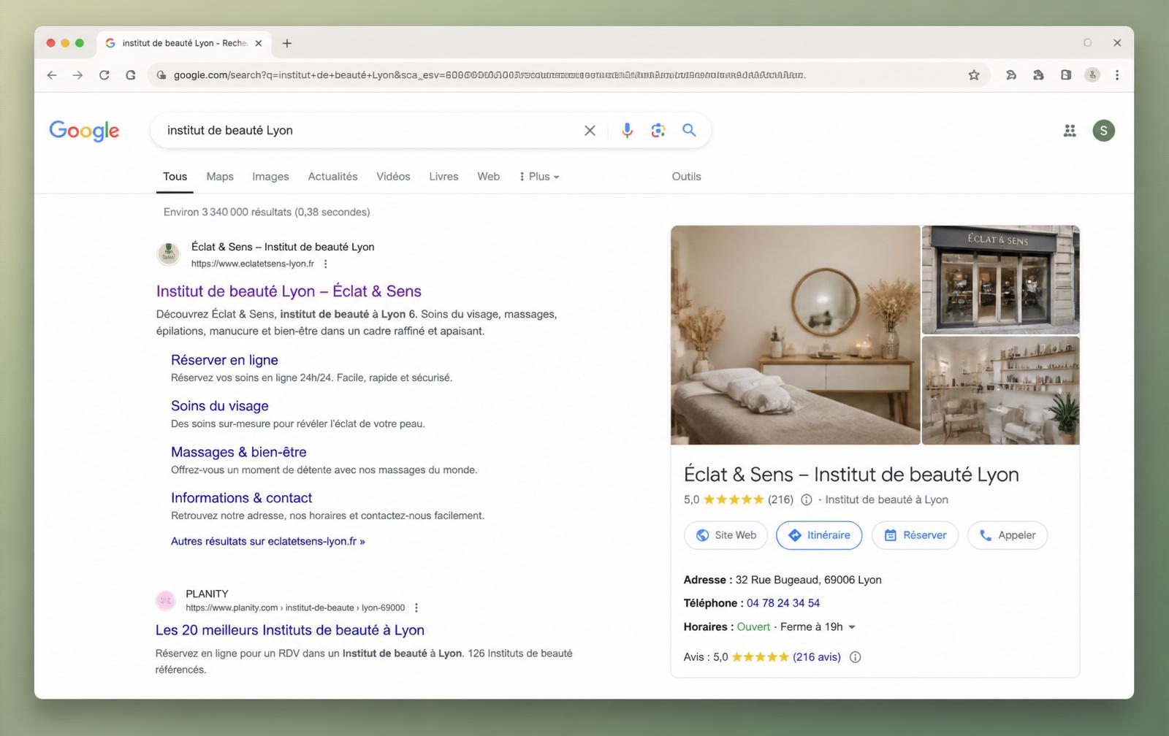
Task: Open more options for the eclatetsens-lyon.fr result
Action: (x=326, y=264)
